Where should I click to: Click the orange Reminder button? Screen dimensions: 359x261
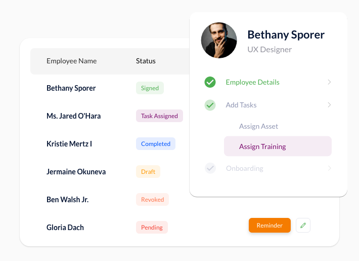[x=270, y=225]
